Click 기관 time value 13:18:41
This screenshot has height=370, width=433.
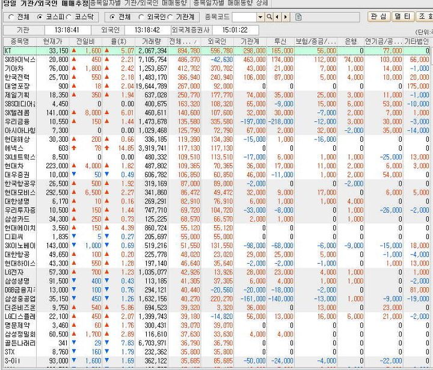tap(67, 30)
